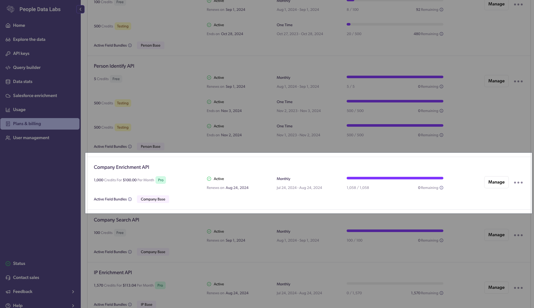Click Active Field Bundles info icon under Person Identify
Image resolution: width=534 pixels, height=308 pixels.
[130, 146]
